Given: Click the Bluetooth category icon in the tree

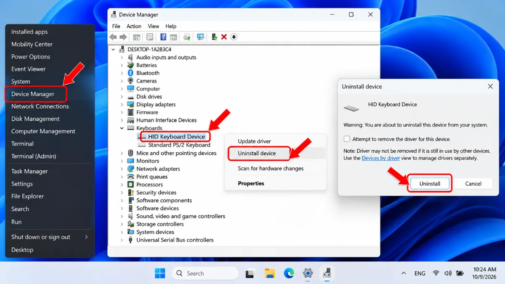Looking at the screenshot, I should (x=130, y=73).
